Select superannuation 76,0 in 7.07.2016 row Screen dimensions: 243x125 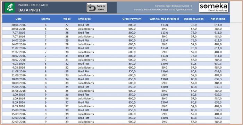(194, 33)
